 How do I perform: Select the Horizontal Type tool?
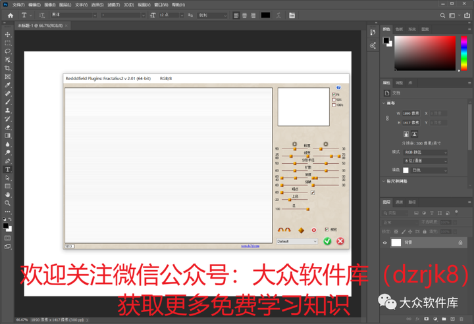pyautogui.click(x=7, y=170)
